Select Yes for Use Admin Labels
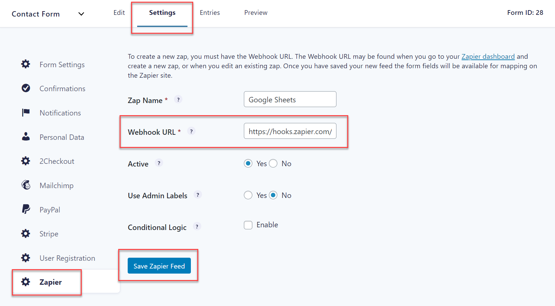Screen dimensions: 555x306 [248, 195]
